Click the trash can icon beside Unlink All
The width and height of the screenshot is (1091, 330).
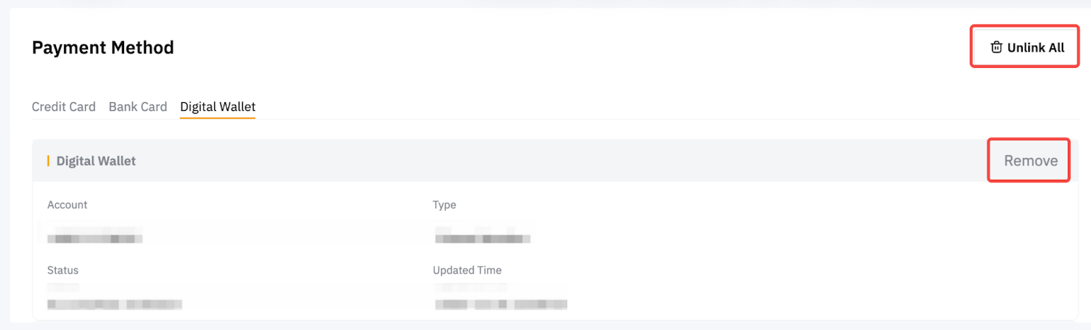click(996, 47)
